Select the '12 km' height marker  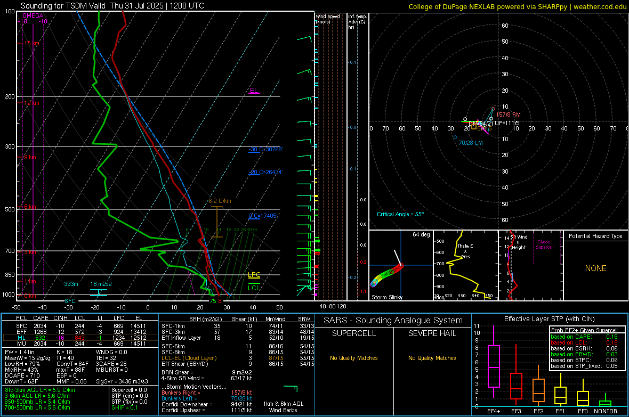tap(31, 103)
